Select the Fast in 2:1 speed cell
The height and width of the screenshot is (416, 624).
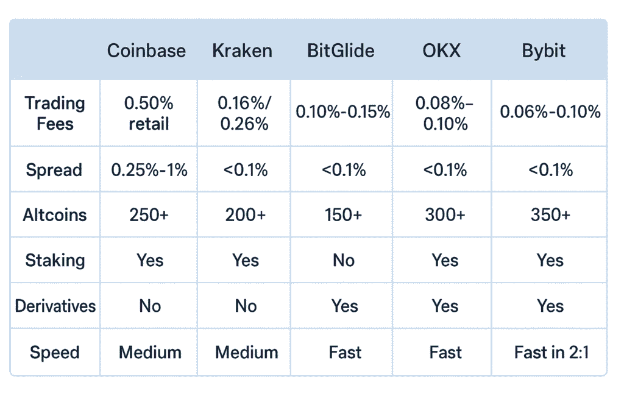[551, 353]
